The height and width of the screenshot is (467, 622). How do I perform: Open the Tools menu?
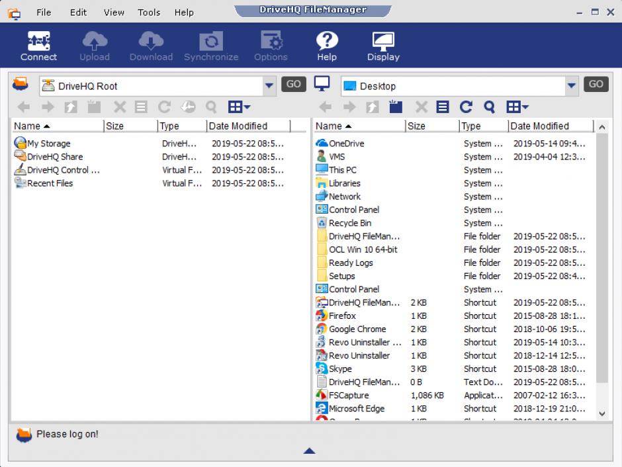tap(149, 12)
